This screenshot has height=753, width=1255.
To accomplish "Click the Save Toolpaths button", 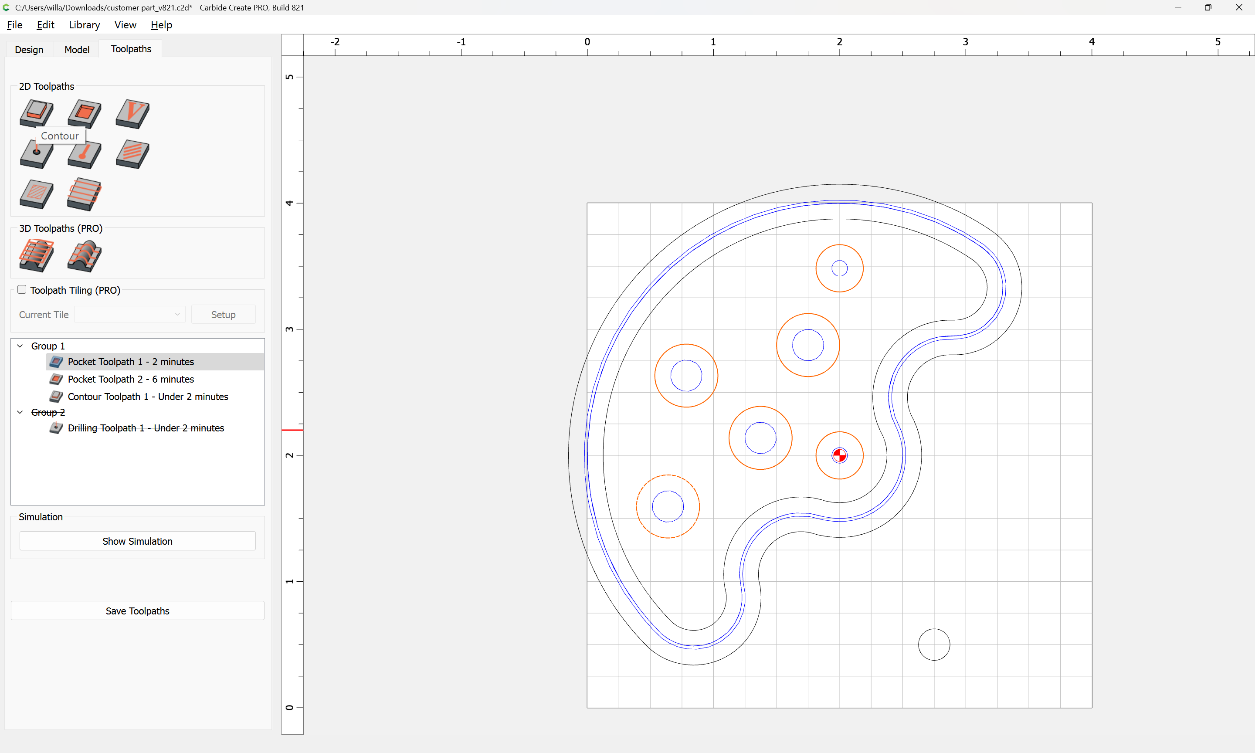I will (137, 611).
